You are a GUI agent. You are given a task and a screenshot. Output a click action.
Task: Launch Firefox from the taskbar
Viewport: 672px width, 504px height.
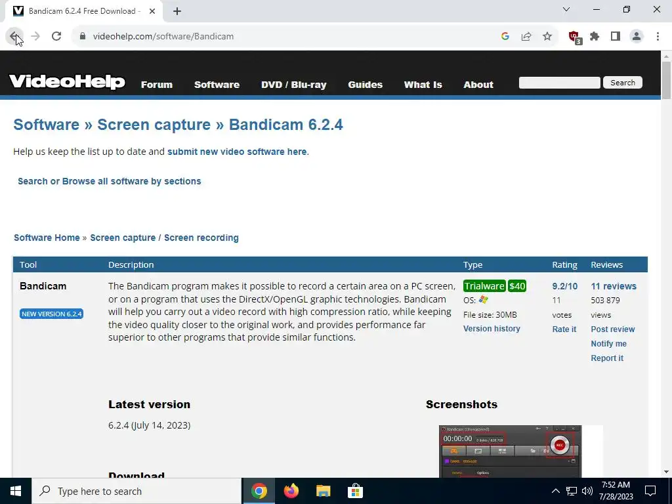[291, 491]
